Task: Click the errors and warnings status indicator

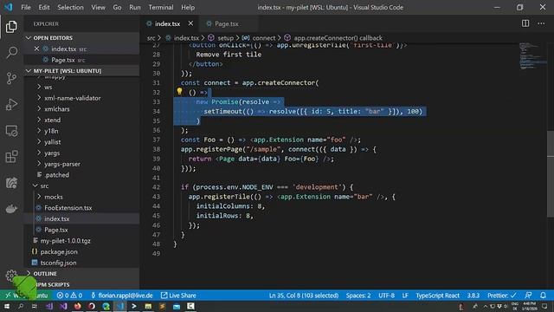Action: [69, 296]
